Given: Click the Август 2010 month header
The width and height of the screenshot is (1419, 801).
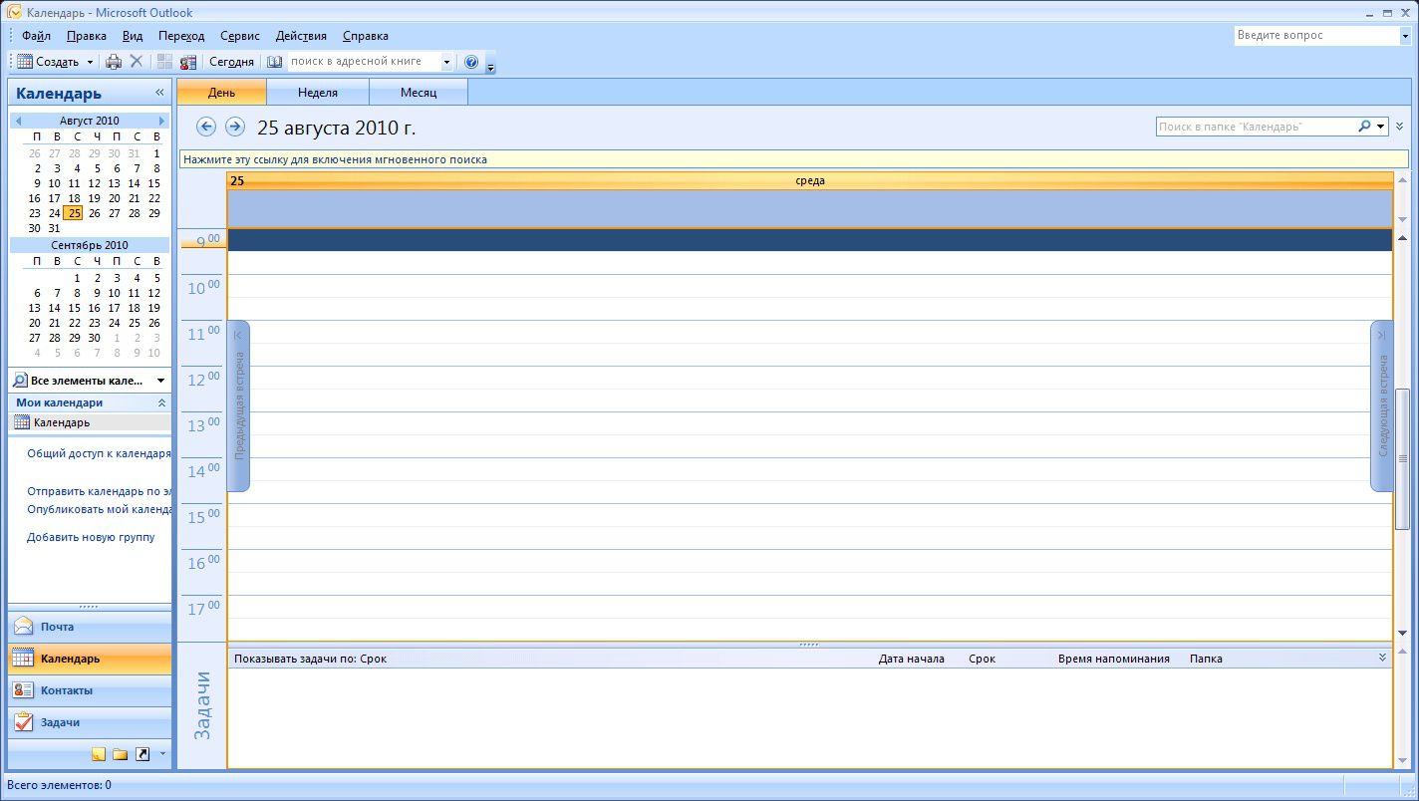Looking at the screenshot, I should coord(90,121).
